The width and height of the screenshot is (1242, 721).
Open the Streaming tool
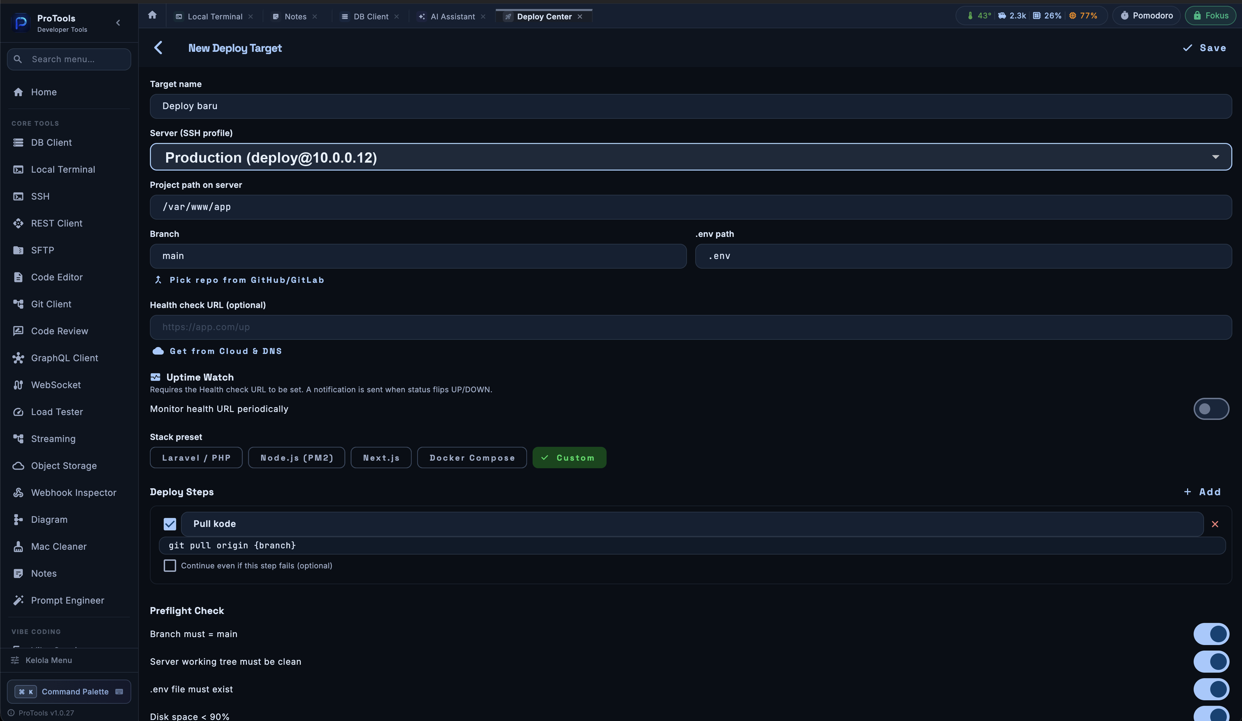[x=69, y=439]
